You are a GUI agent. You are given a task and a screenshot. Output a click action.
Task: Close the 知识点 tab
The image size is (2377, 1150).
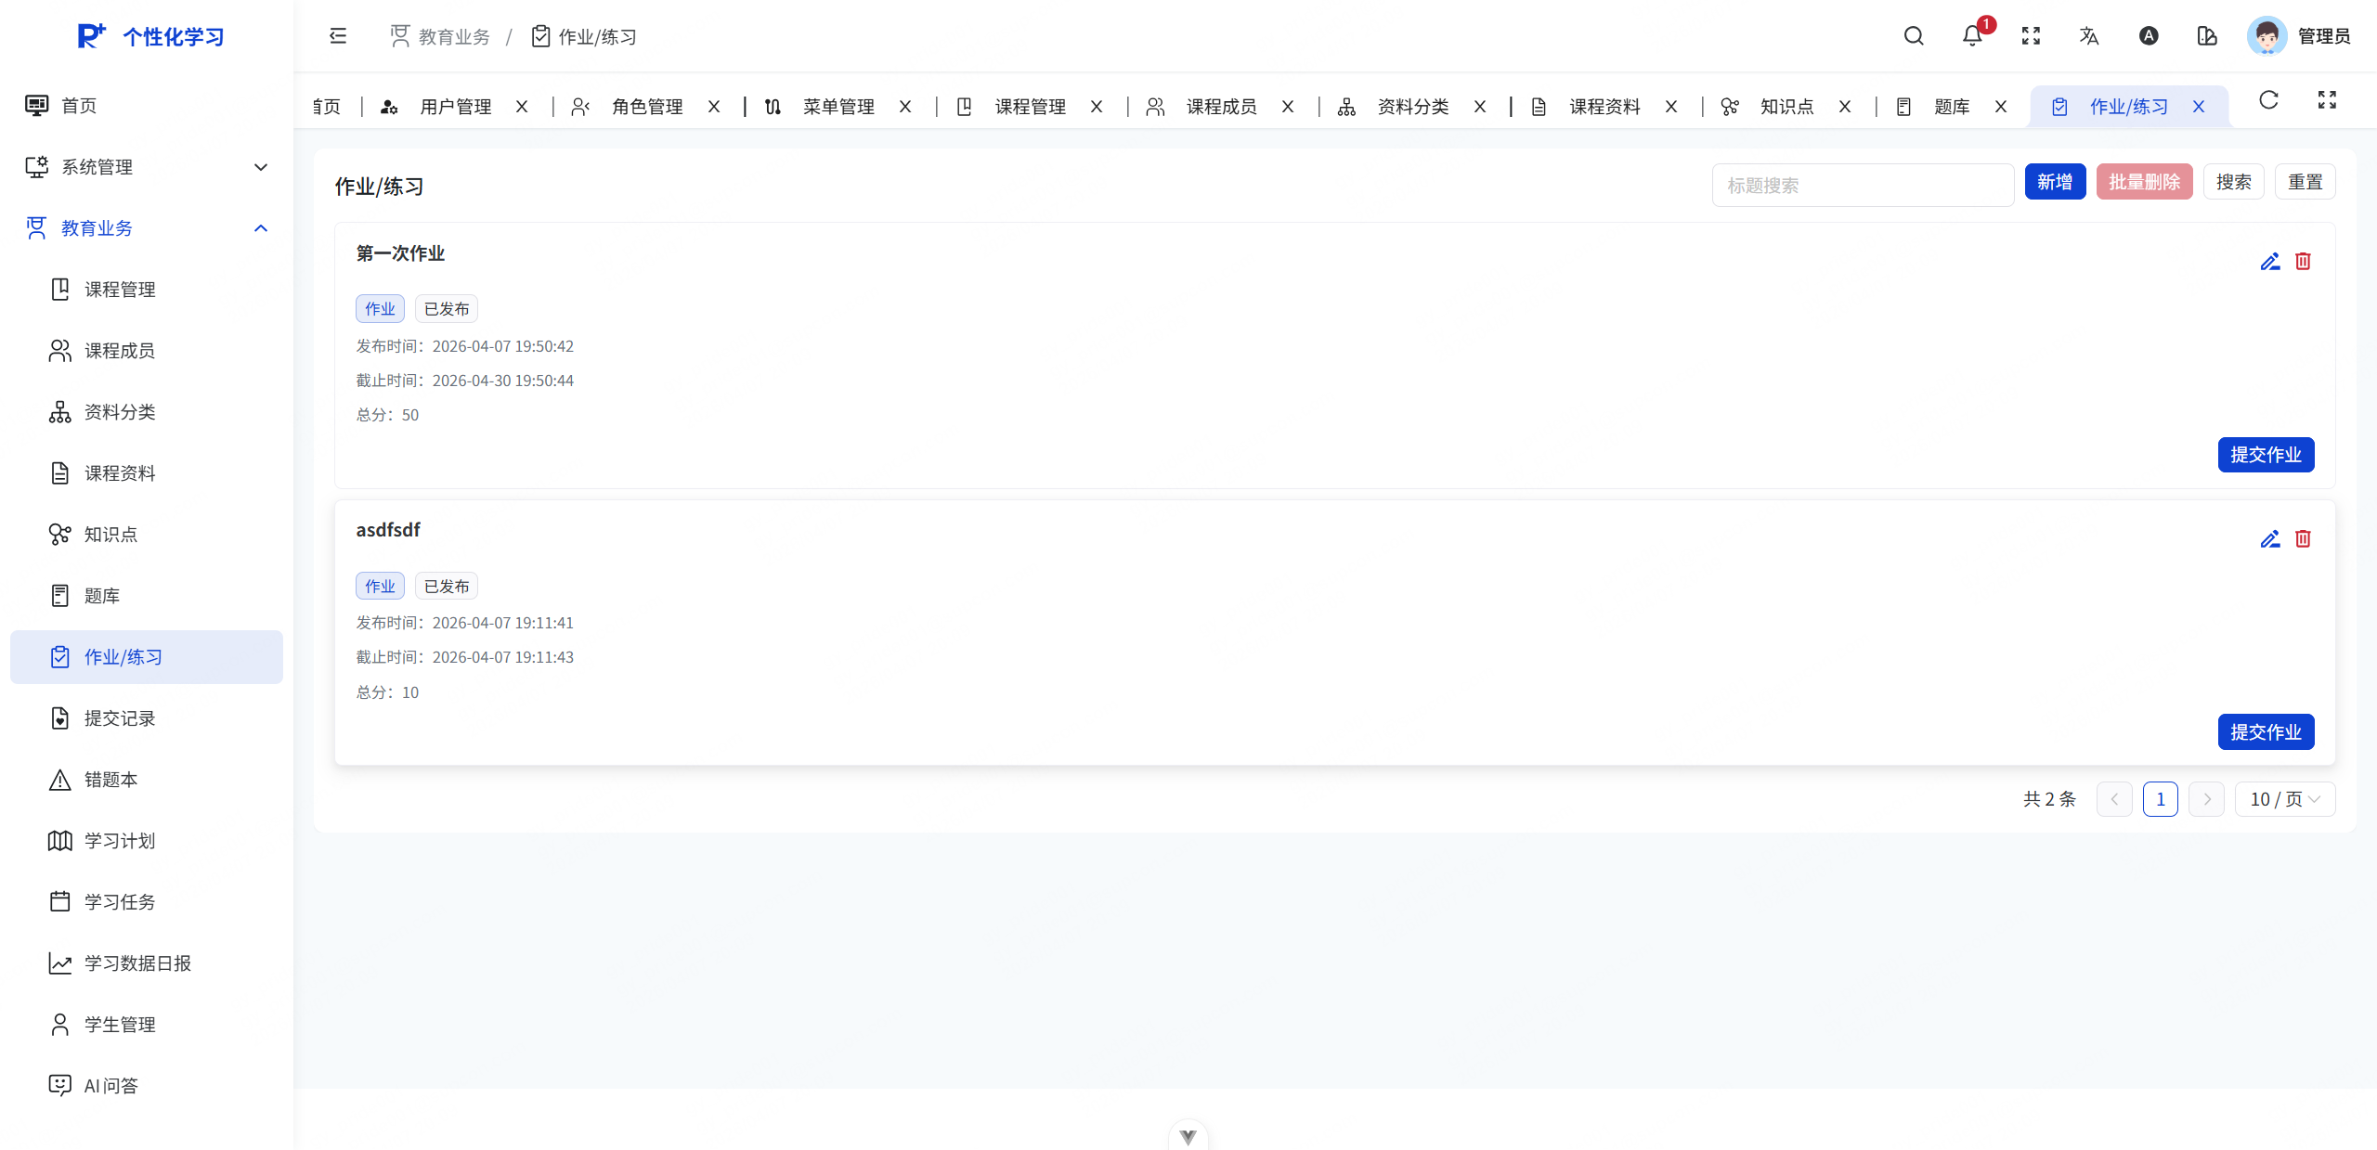pyautogui.click(x=1845, y=107)
